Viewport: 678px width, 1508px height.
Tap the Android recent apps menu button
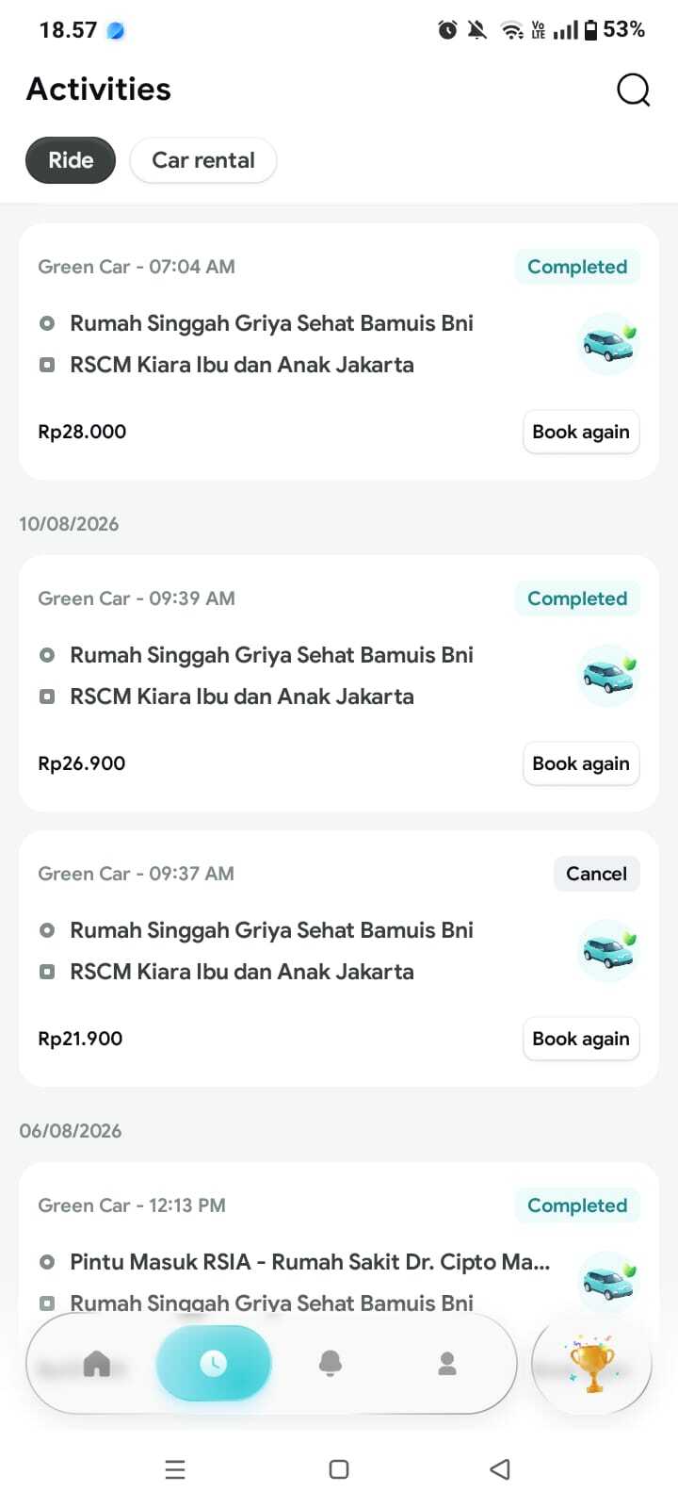click(x=175, y=1468)
